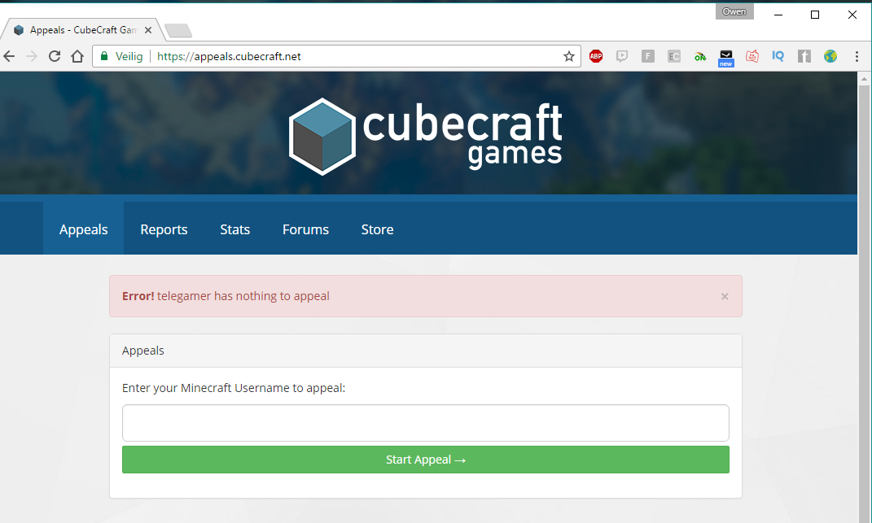Open the grey EC extension icon
This screenshot has height=523, width=872.
pos(674,56)
